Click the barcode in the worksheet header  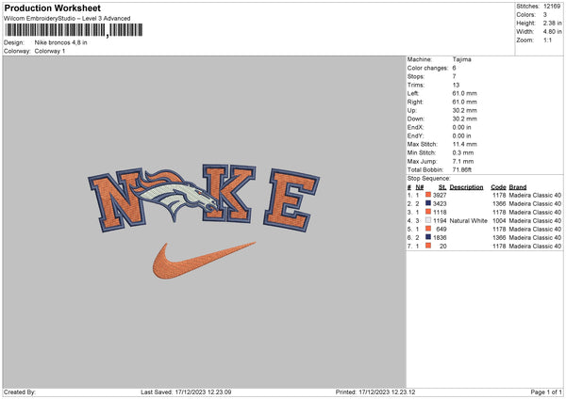(74, 30)
